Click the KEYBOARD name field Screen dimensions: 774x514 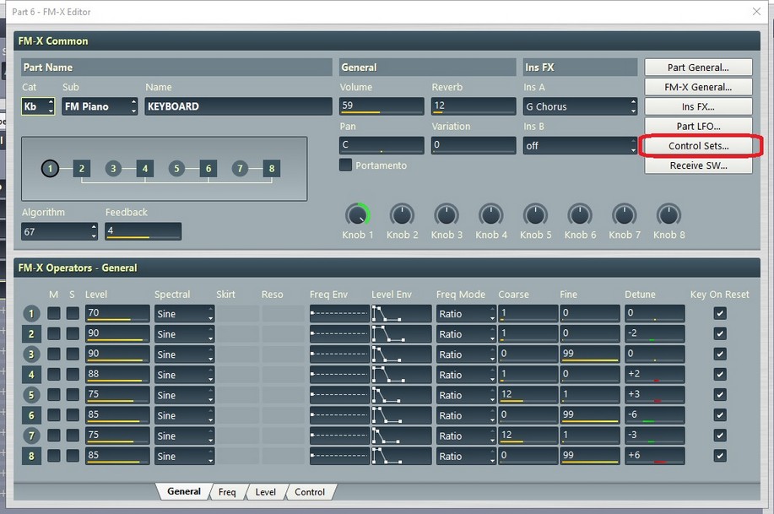[238, 106]
